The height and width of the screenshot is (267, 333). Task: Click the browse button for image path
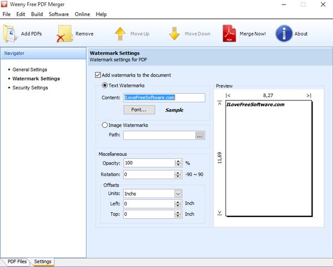[200, 135]
